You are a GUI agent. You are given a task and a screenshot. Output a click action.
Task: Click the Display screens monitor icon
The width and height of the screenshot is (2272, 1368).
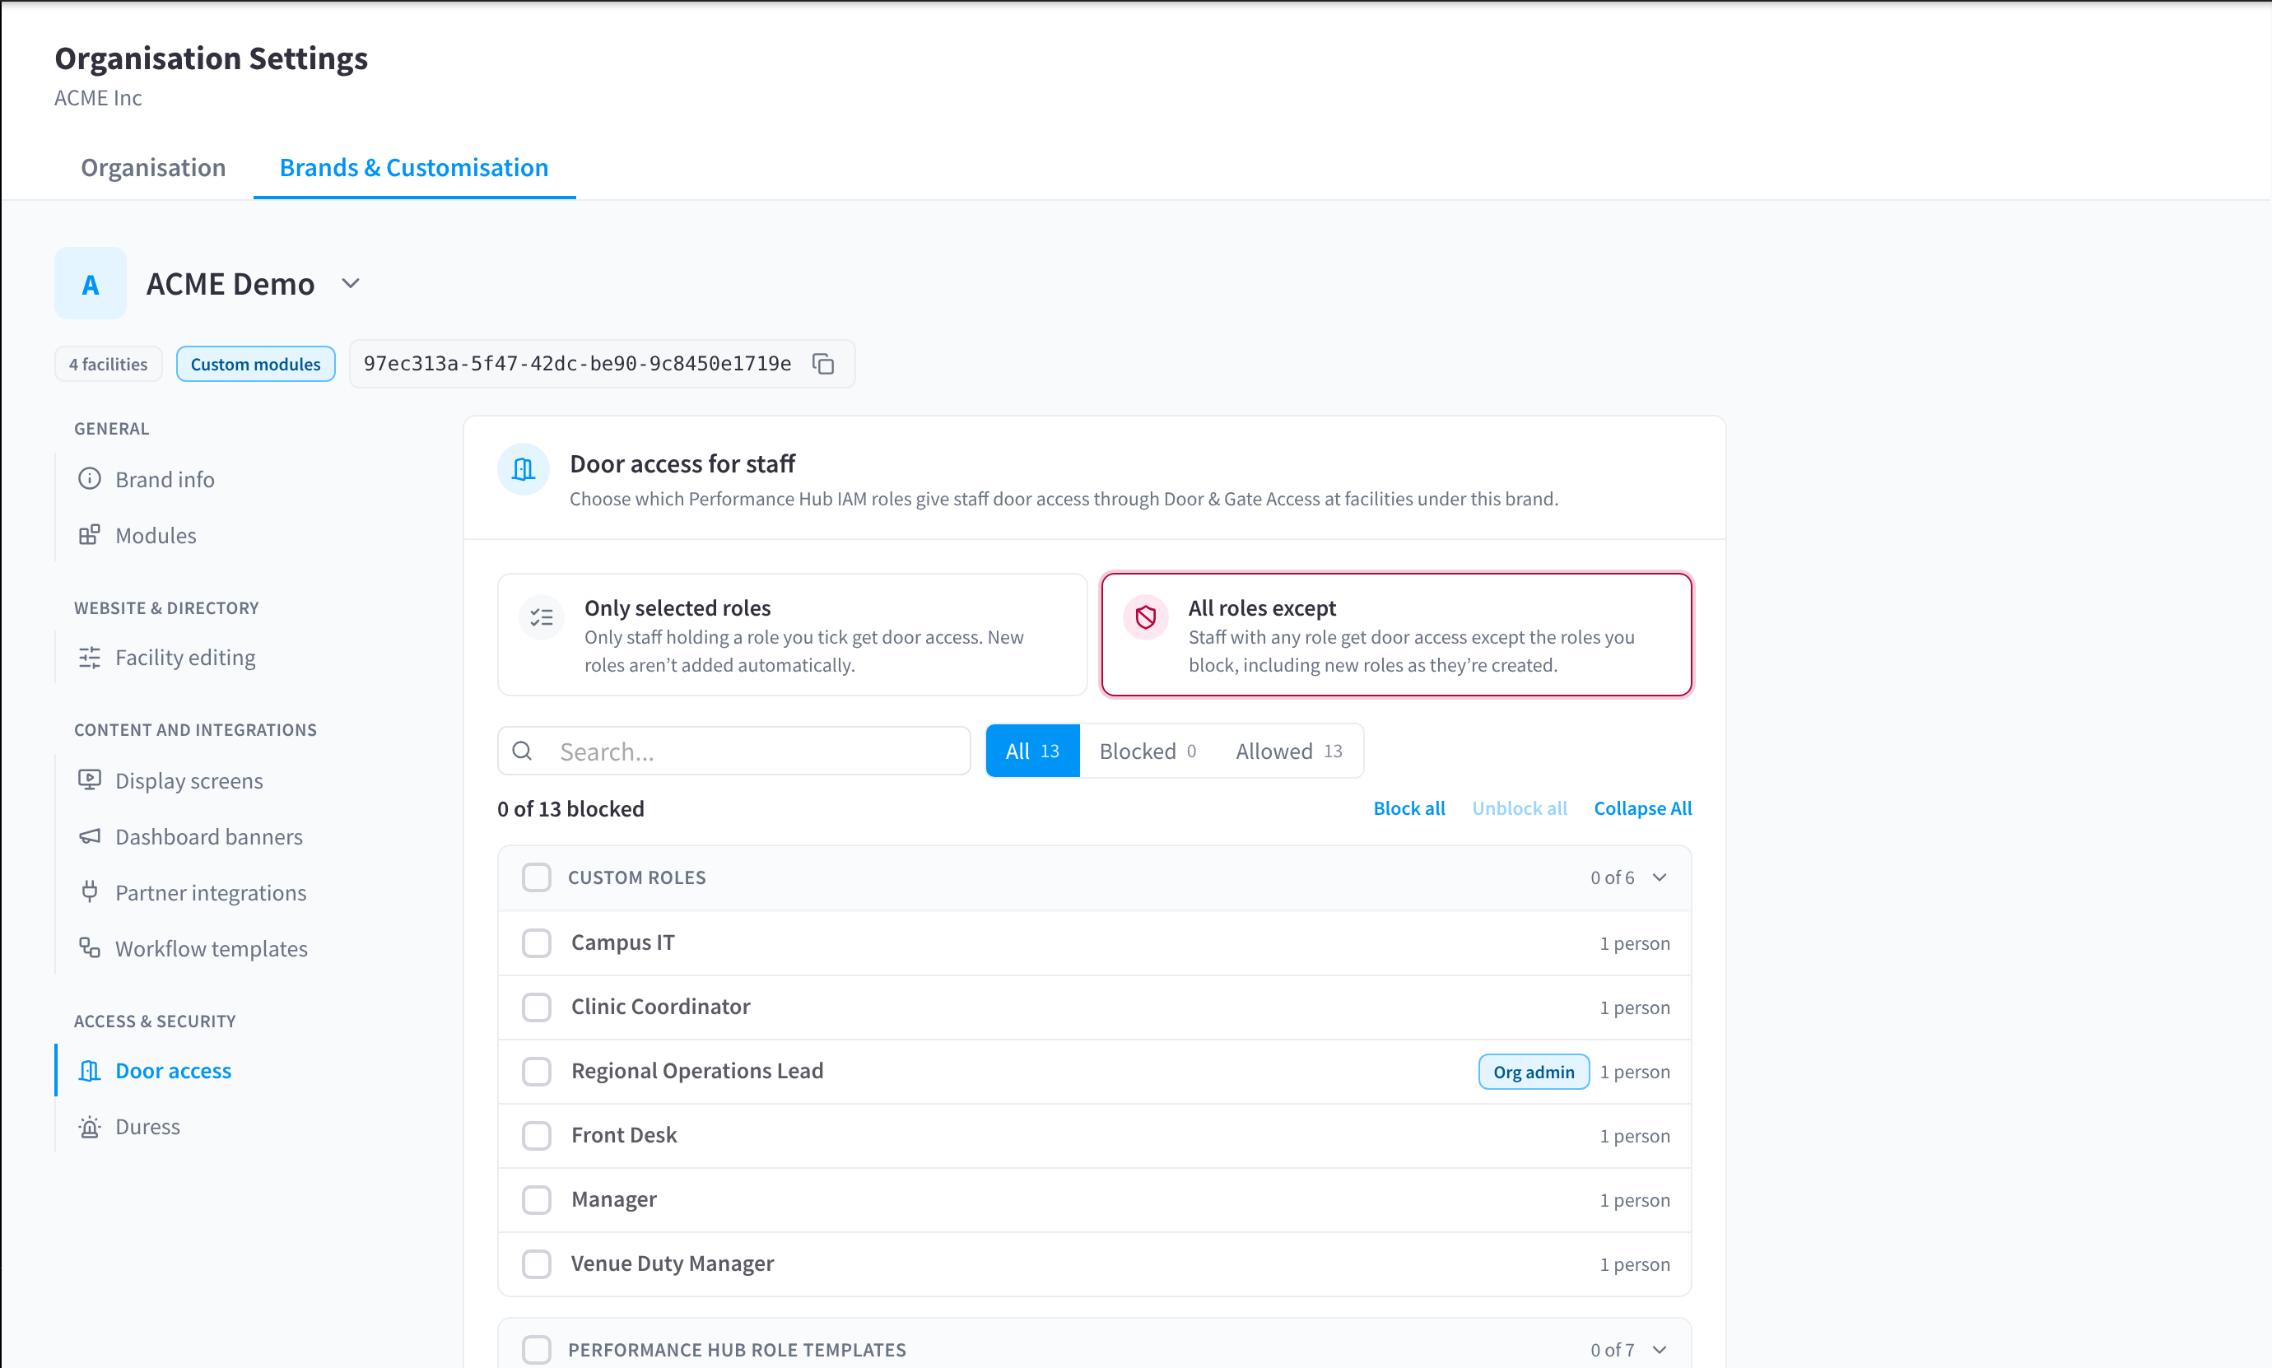click(90, 779)
